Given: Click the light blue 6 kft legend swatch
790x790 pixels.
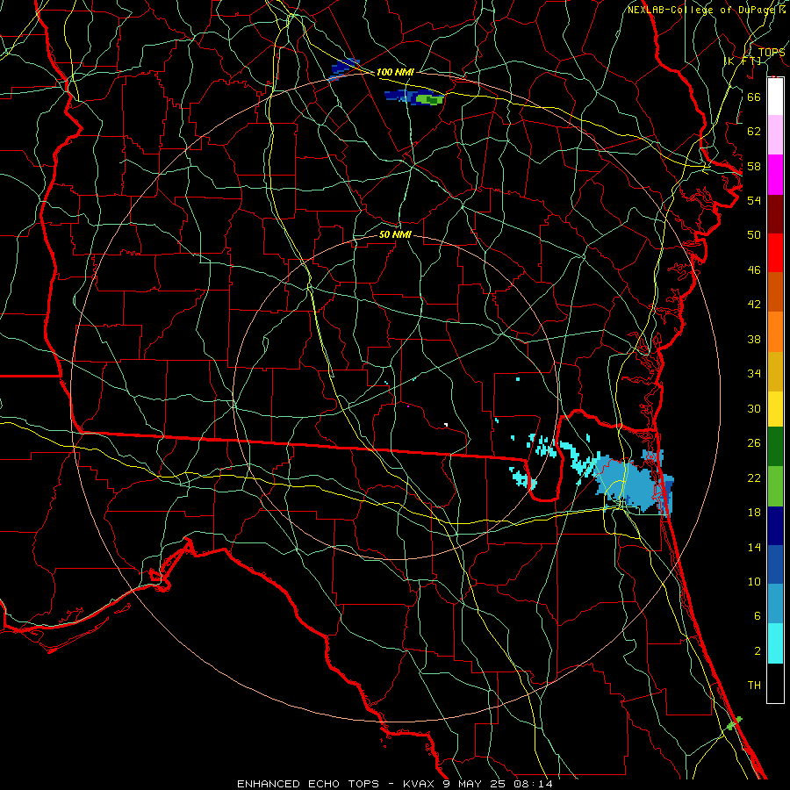Looking at the screenshot, I should pyautogui.click(x=775, y=604).
